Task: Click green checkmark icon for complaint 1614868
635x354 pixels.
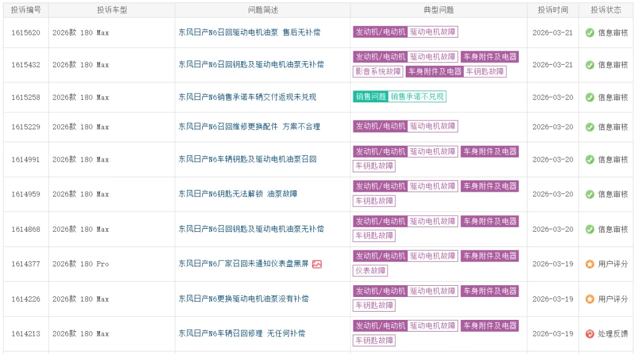Action: click(590, 229)
